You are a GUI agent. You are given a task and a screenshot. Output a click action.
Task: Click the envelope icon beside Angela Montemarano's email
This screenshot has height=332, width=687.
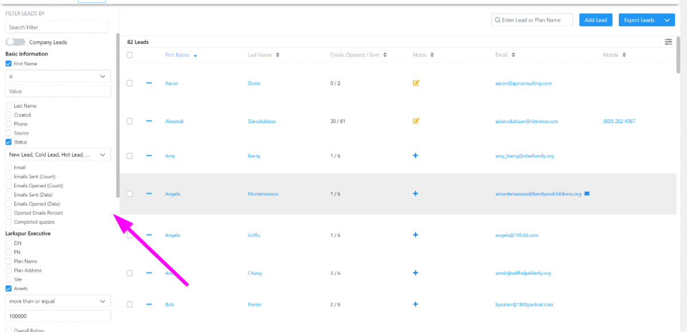tap(587, 193)
